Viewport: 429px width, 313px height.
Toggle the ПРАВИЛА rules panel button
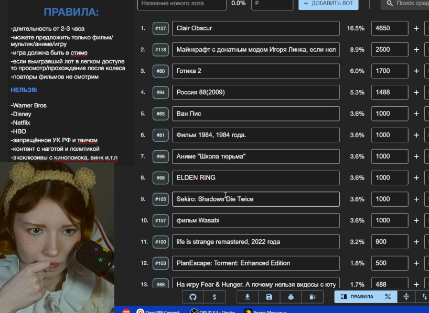pos(357,297)
